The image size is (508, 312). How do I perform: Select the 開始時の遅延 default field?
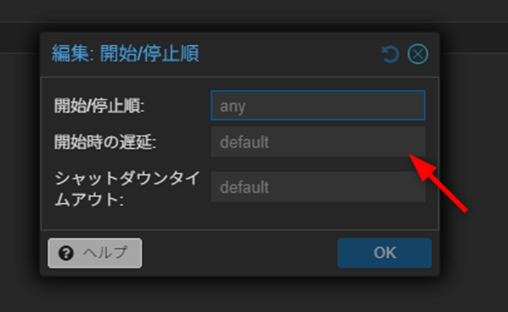(x=318, y=142)
